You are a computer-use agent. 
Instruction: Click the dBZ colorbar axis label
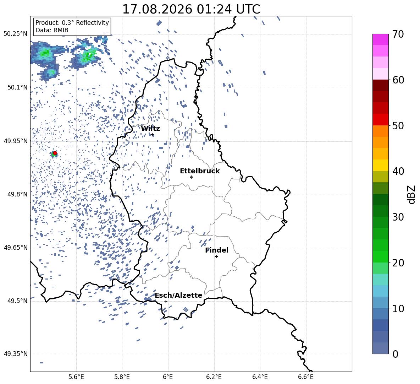(x=411, y=194)
